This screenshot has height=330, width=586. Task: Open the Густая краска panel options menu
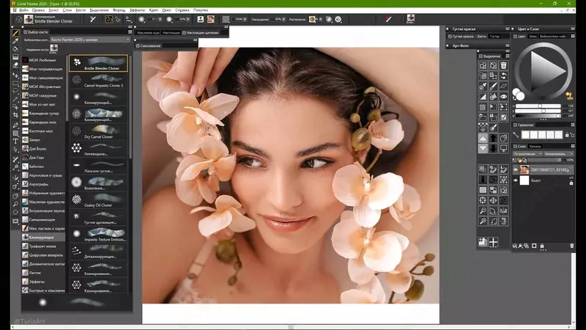click(507, 29)
